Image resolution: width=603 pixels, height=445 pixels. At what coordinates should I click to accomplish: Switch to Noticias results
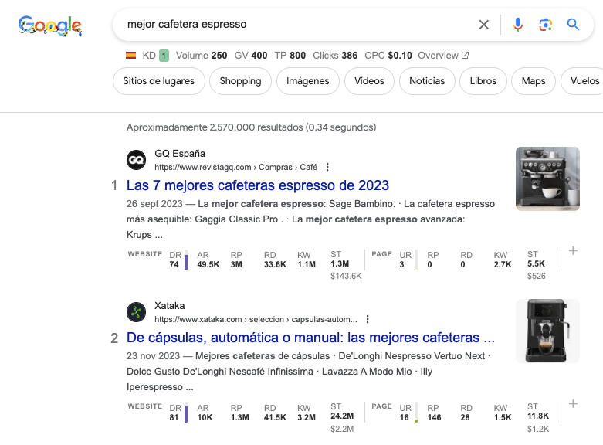[427, 81]
